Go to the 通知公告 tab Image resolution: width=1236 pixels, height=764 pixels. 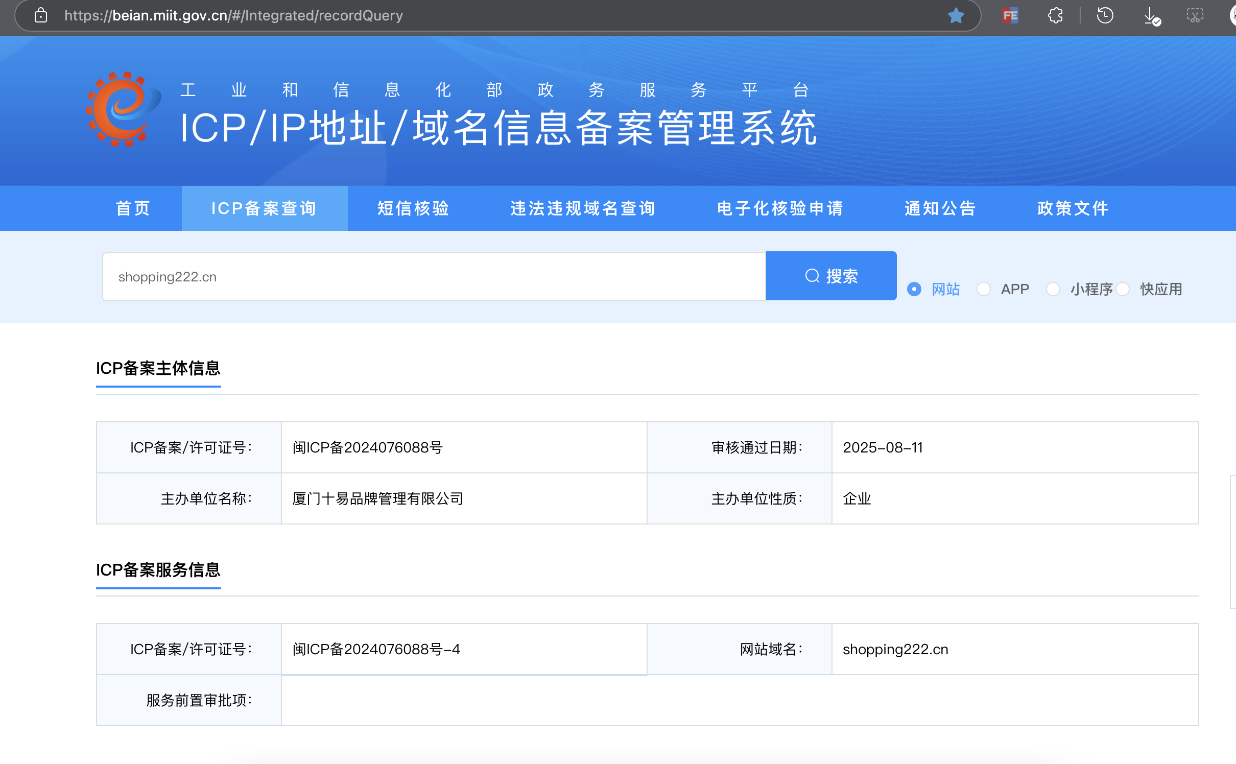tap(940, 208)
